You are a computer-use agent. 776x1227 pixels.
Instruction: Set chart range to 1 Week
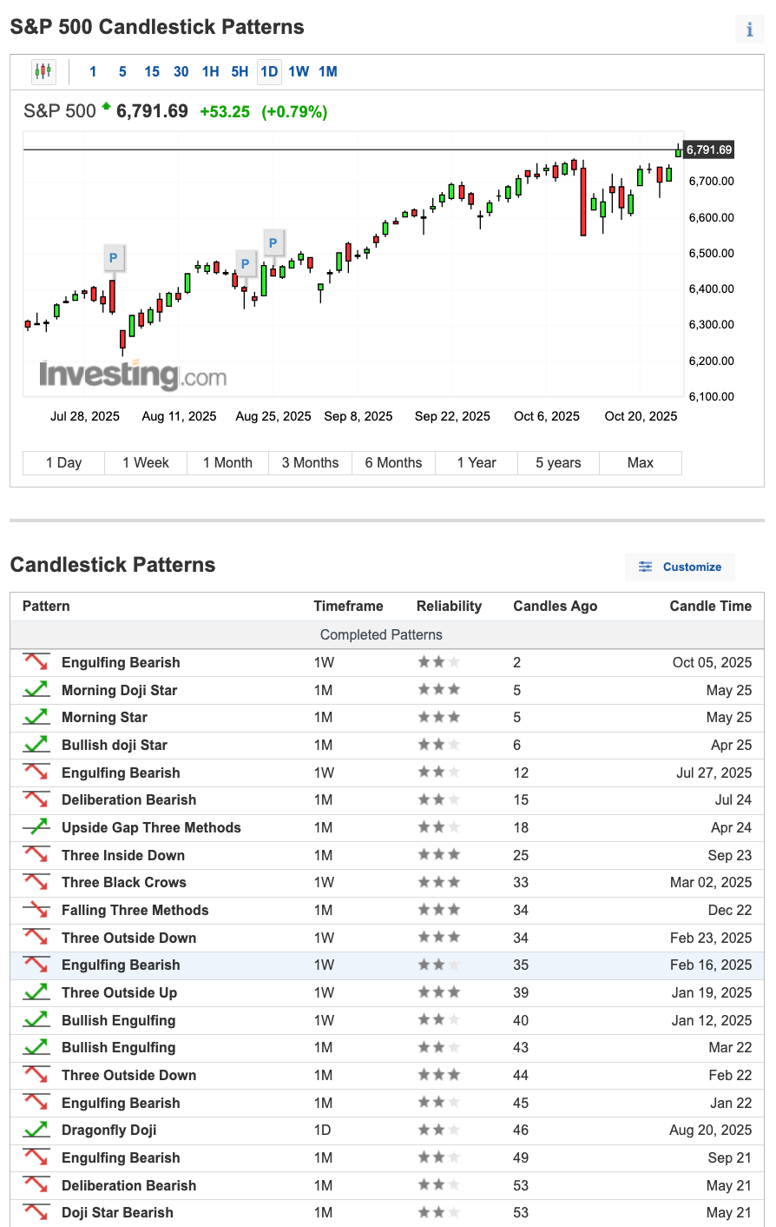click(x=146, y=462)
